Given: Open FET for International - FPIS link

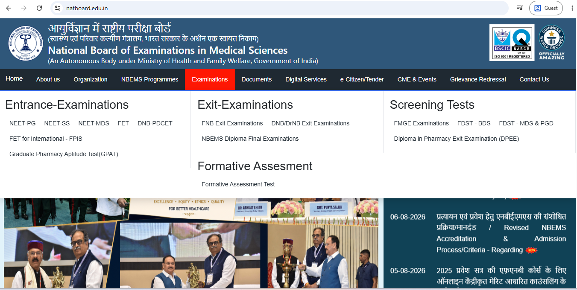Looking at the screenshot, I should point(46,139).
